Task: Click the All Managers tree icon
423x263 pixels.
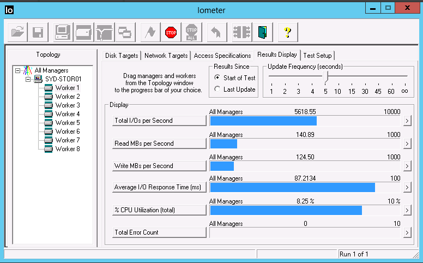Action: (28, 70)
